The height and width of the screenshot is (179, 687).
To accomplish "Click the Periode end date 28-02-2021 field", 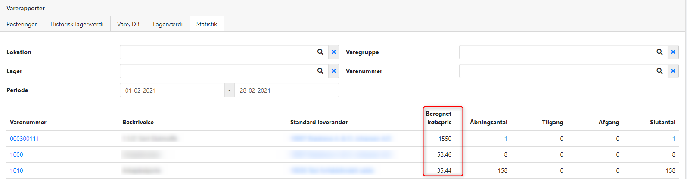I will [286, 90].
